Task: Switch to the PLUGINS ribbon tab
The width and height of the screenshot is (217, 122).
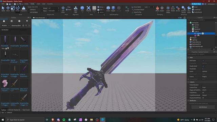Action: pos(50,4)
